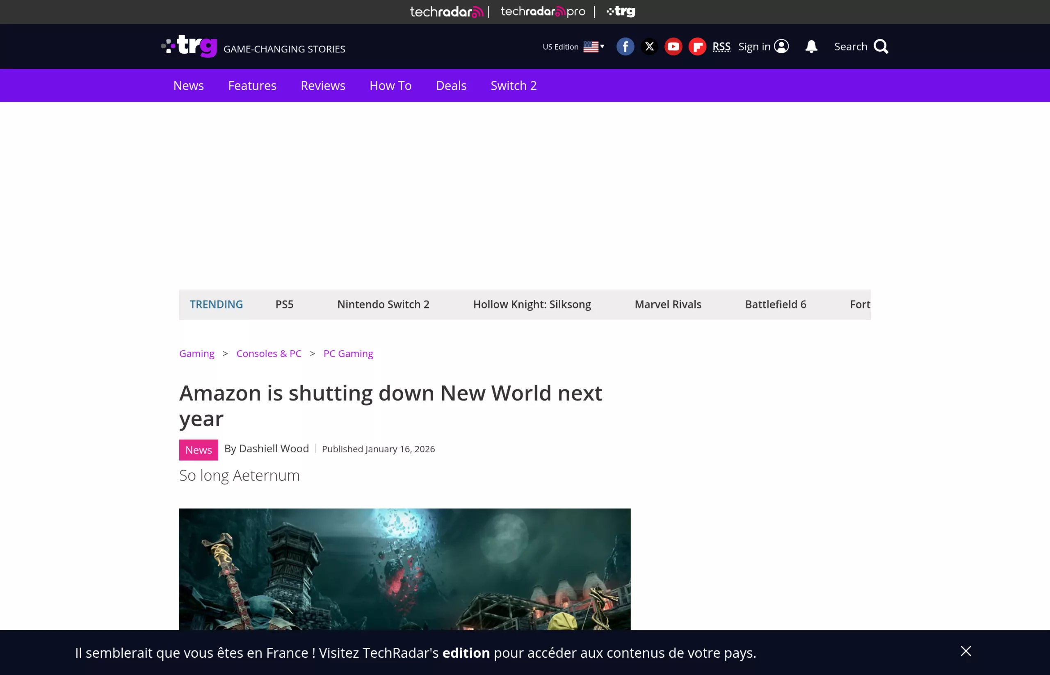Image resolution: width=1050 pixels, height=675 pixels.
Task: Open the techradar logo in top bar
Action: (x=447, y=12)
